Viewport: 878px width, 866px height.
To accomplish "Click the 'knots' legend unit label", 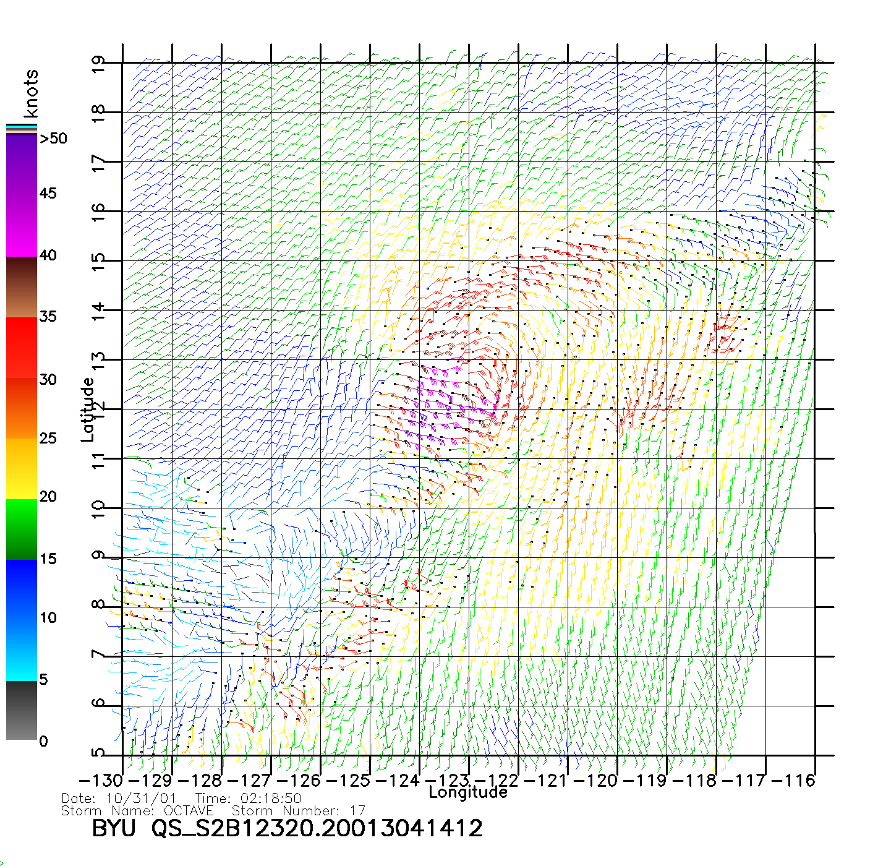I will 30,93.
